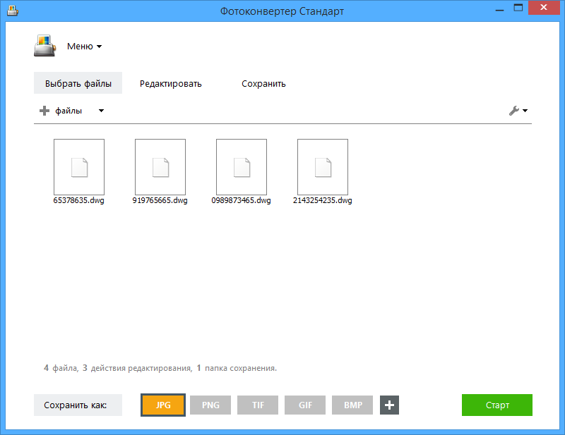Click the status summary text at bottom
The width and height of the screenshot is (565, 435).
pos(160,368)
